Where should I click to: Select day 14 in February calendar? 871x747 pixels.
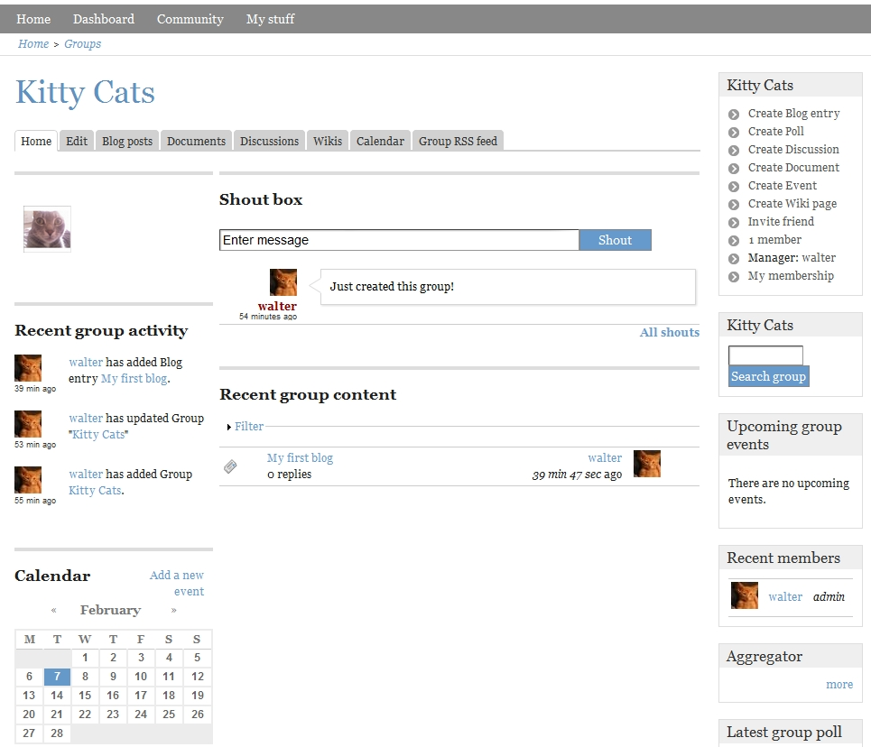point(57,696)
